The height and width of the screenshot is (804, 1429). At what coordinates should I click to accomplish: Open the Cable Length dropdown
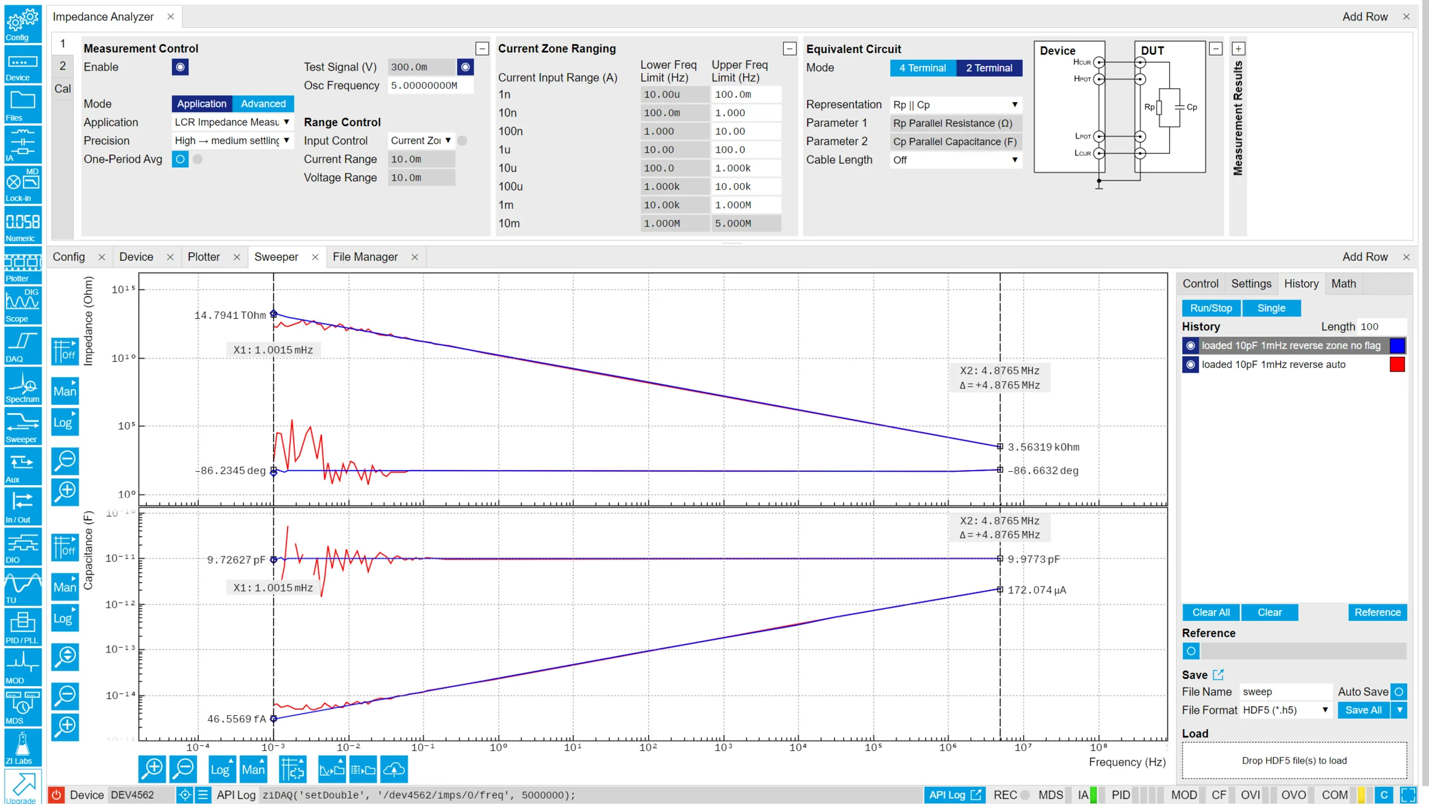click(x=956, y=160)
